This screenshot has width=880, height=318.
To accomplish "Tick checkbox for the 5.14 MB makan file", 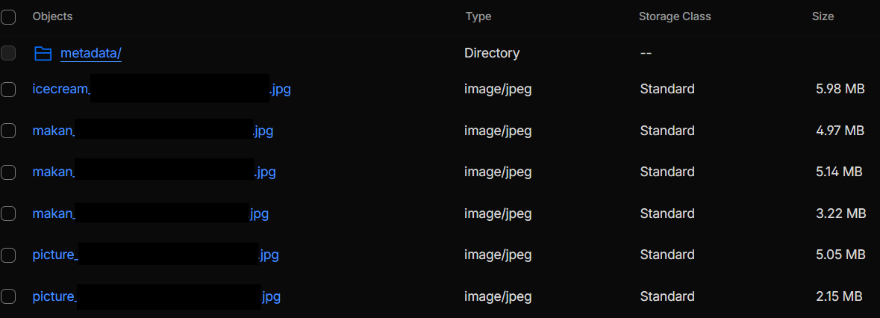I will pos(8,172).
